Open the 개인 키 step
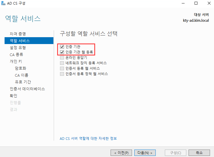The height and width of the screenshot is (157, 214). pos(16,61)
